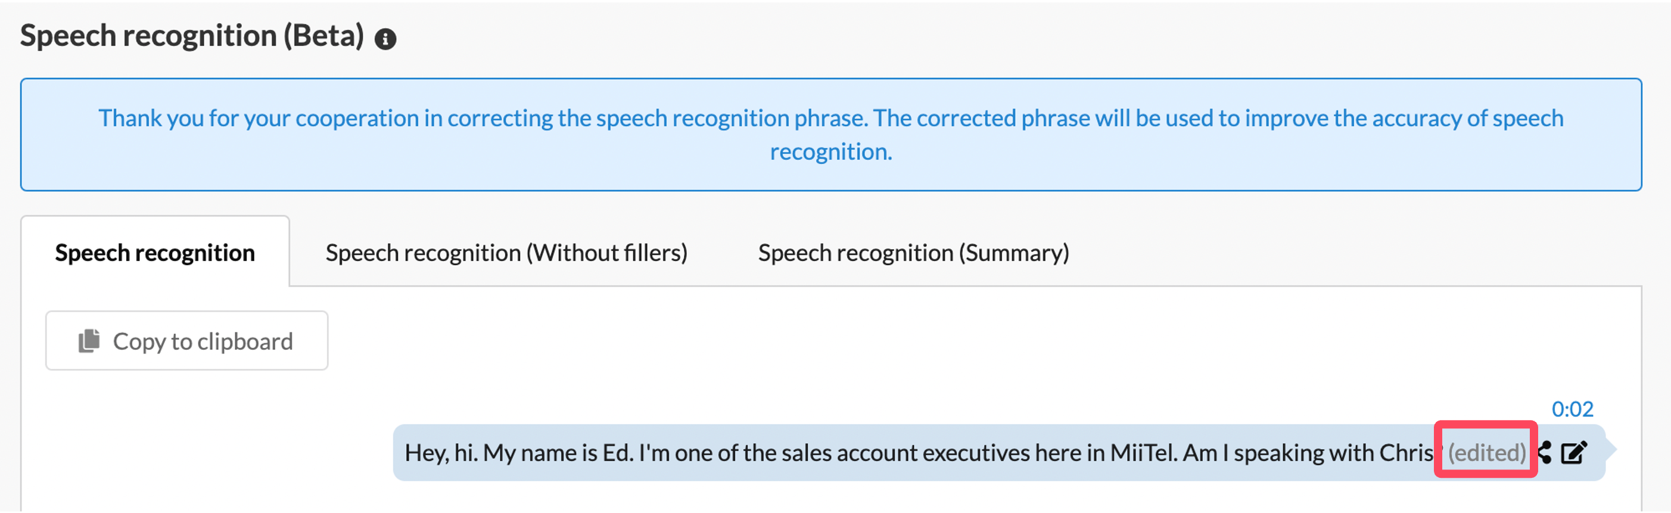The width and height of the screenshot is (1671, 513).
Task: Click the word MiiTel in the transcript
Action: coord(1144,452)
